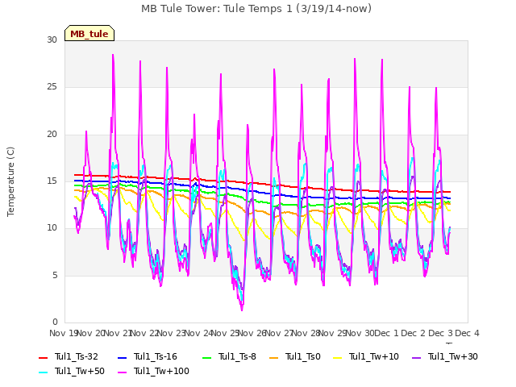Select the Tul1_Tw+100 legend label
516x387 pixels.
point(161,371)
